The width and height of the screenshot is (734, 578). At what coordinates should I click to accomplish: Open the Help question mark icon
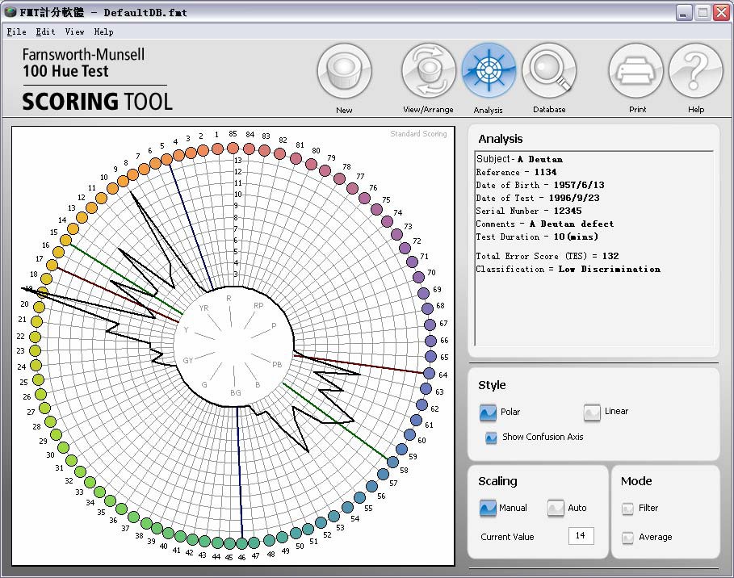point(696,72)
